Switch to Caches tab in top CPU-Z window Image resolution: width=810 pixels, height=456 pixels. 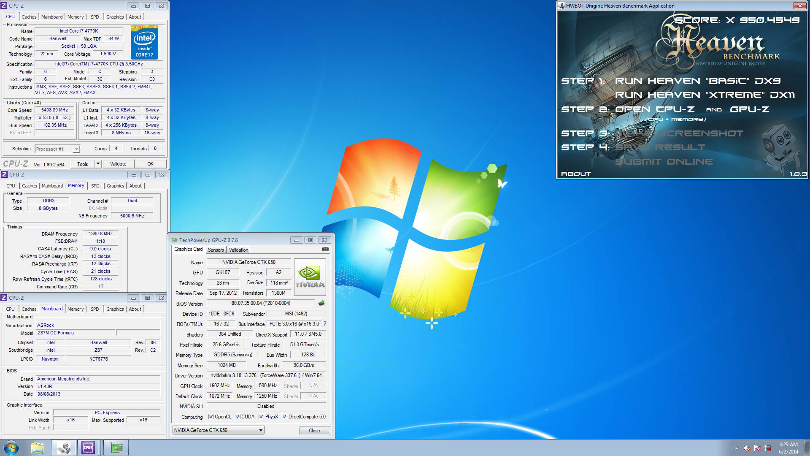[29, 17]
